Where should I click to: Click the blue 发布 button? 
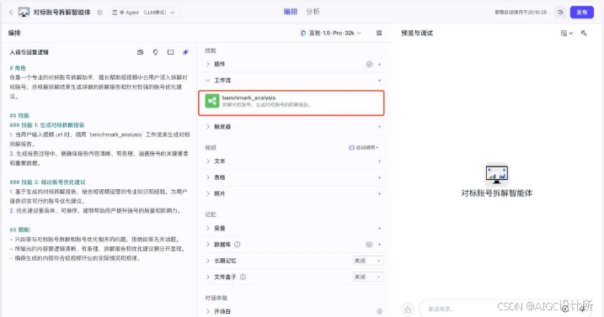click(581, 13)
